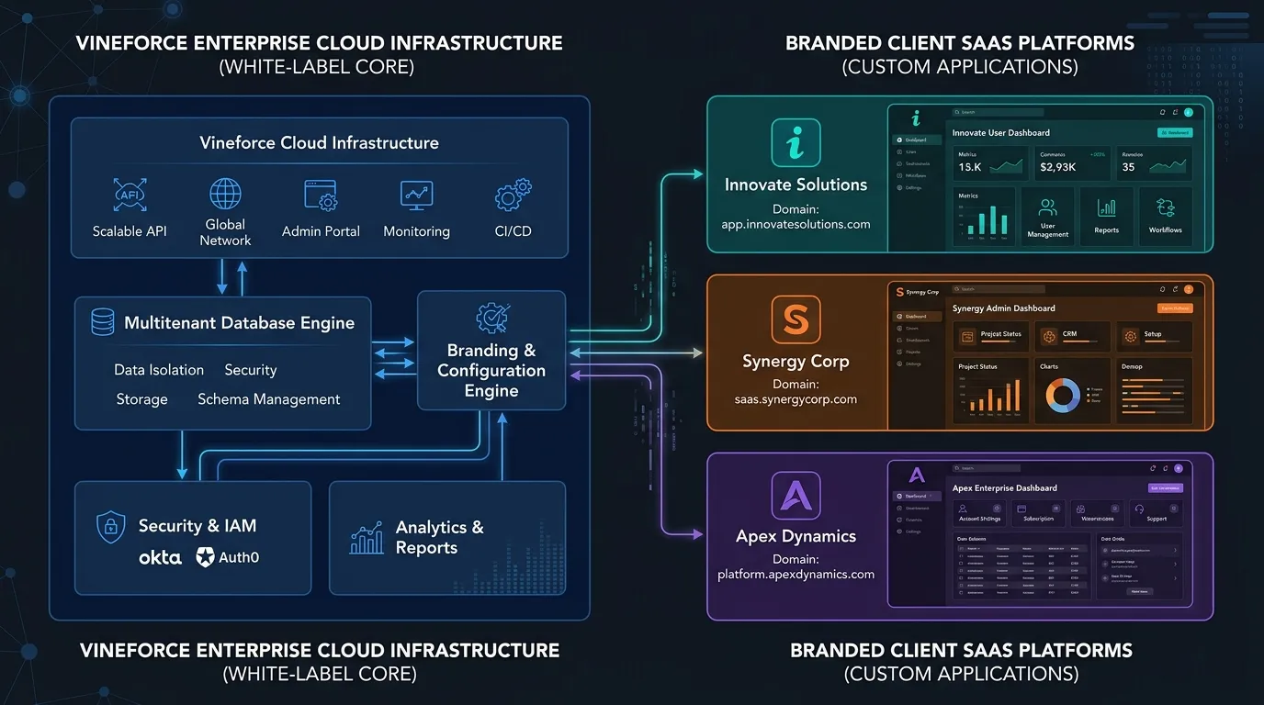Viewport: 1264px width, 705px height.
Task: Select the CI/CD gears icon
Action: [x=513, y=196]
